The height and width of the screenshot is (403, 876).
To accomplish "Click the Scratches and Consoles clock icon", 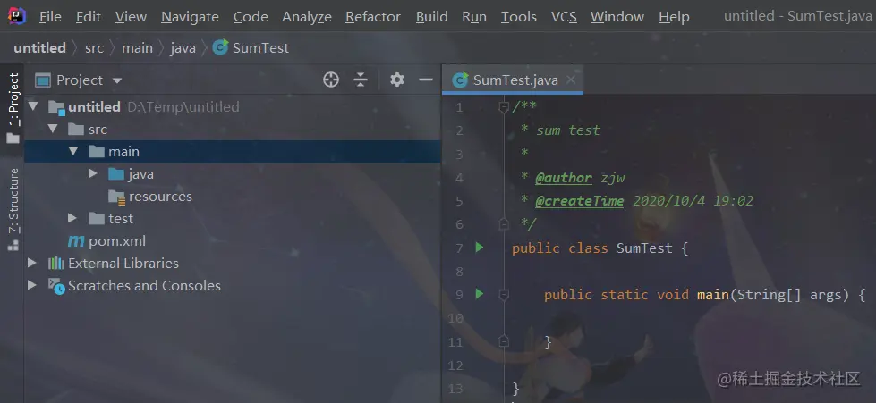I will (x=56, y=286).
